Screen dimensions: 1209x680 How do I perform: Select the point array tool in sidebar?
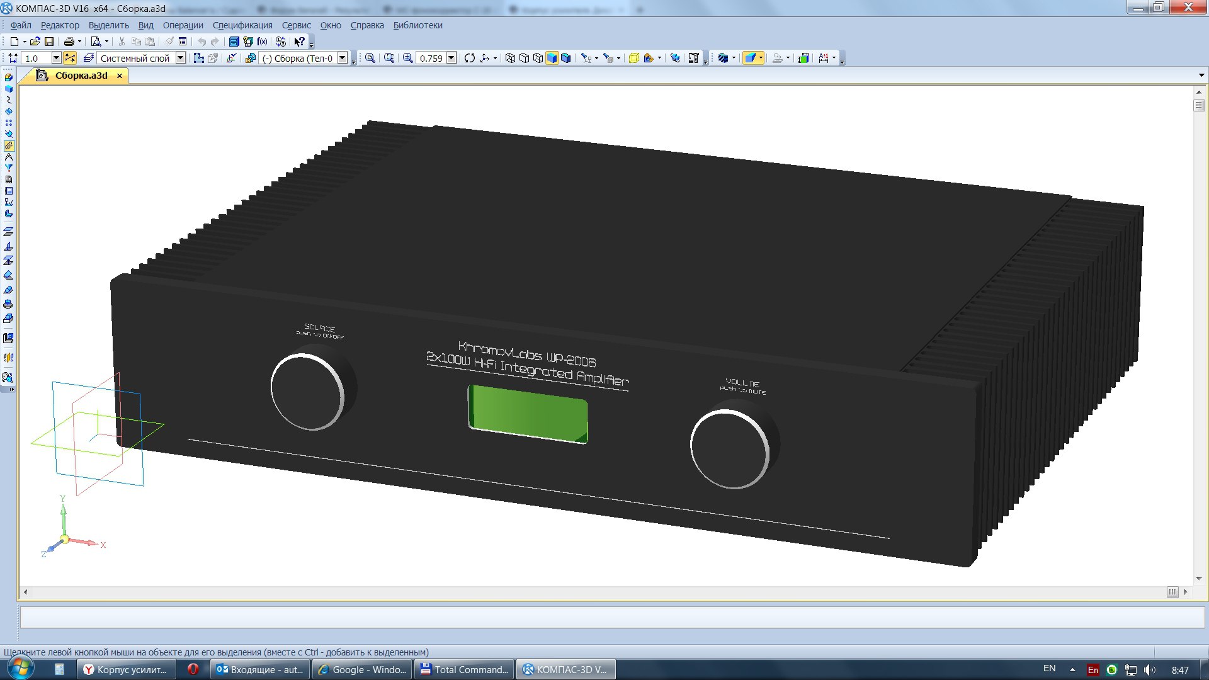[9, 122]
